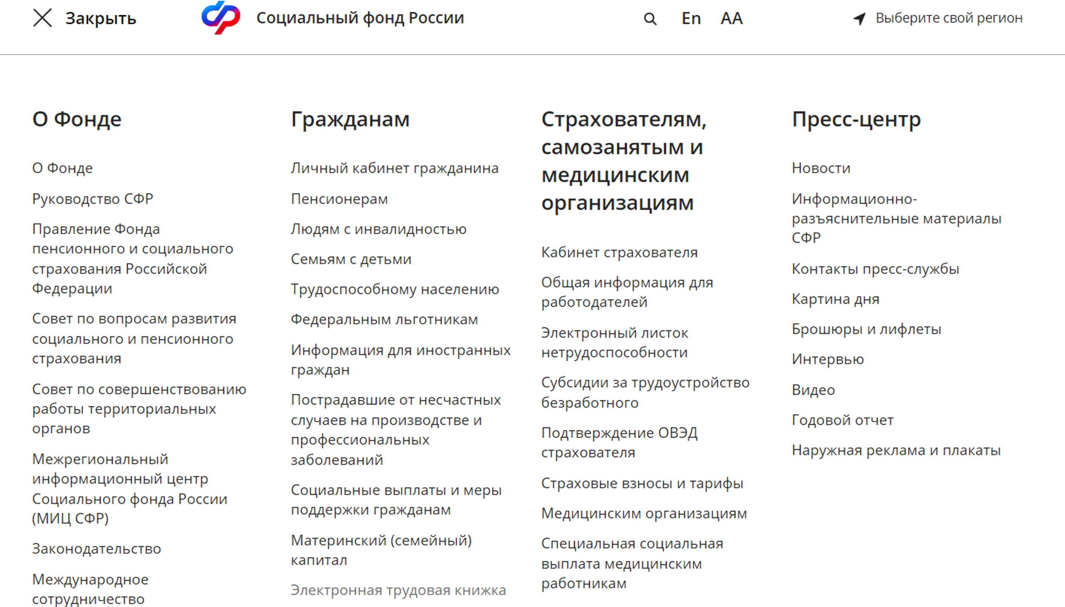The width and height of the screenshot is (1065, 607).
Task: Open Новости
Action: coord(821,168)
